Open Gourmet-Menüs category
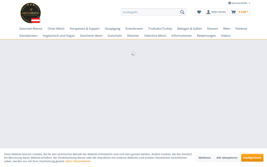Image resolution: width=267 pixels, height=167 pixels. [31, 29]
